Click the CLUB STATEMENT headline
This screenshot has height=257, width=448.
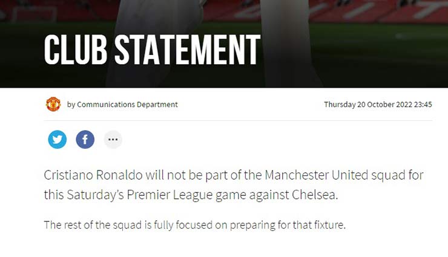[x=152, y=50]
